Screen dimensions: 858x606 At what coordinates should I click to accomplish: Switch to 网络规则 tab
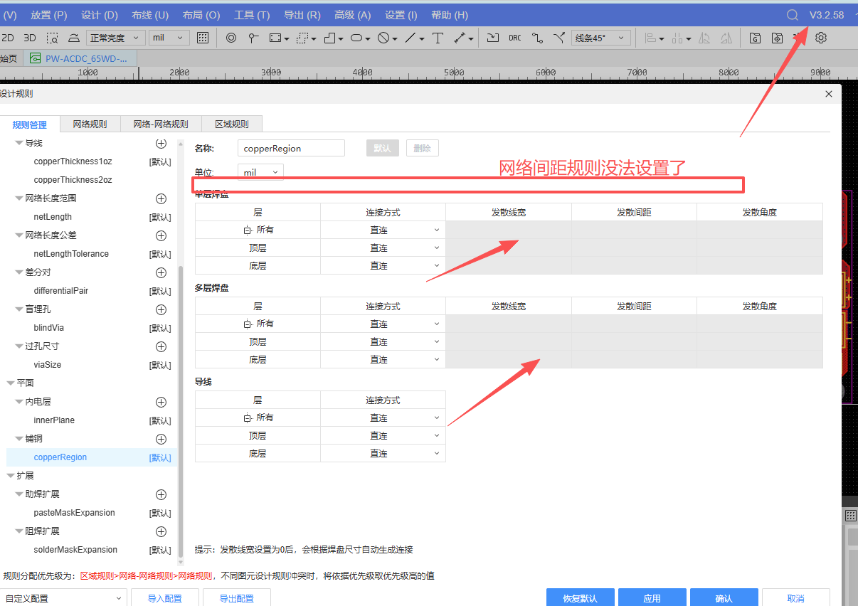(x=90, y=124)
